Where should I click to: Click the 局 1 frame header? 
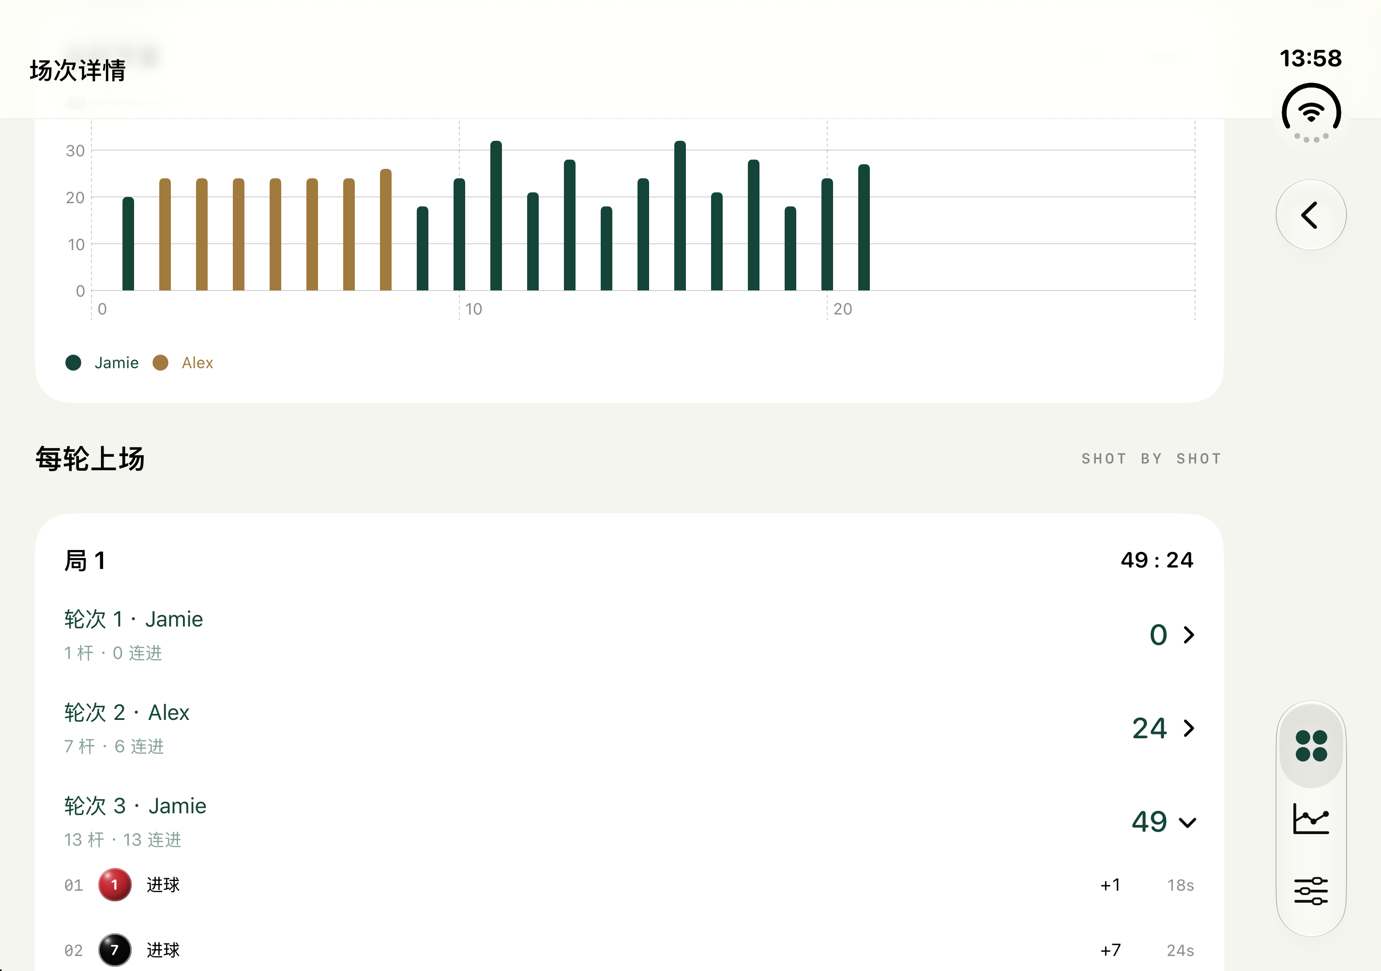(85, 560)
